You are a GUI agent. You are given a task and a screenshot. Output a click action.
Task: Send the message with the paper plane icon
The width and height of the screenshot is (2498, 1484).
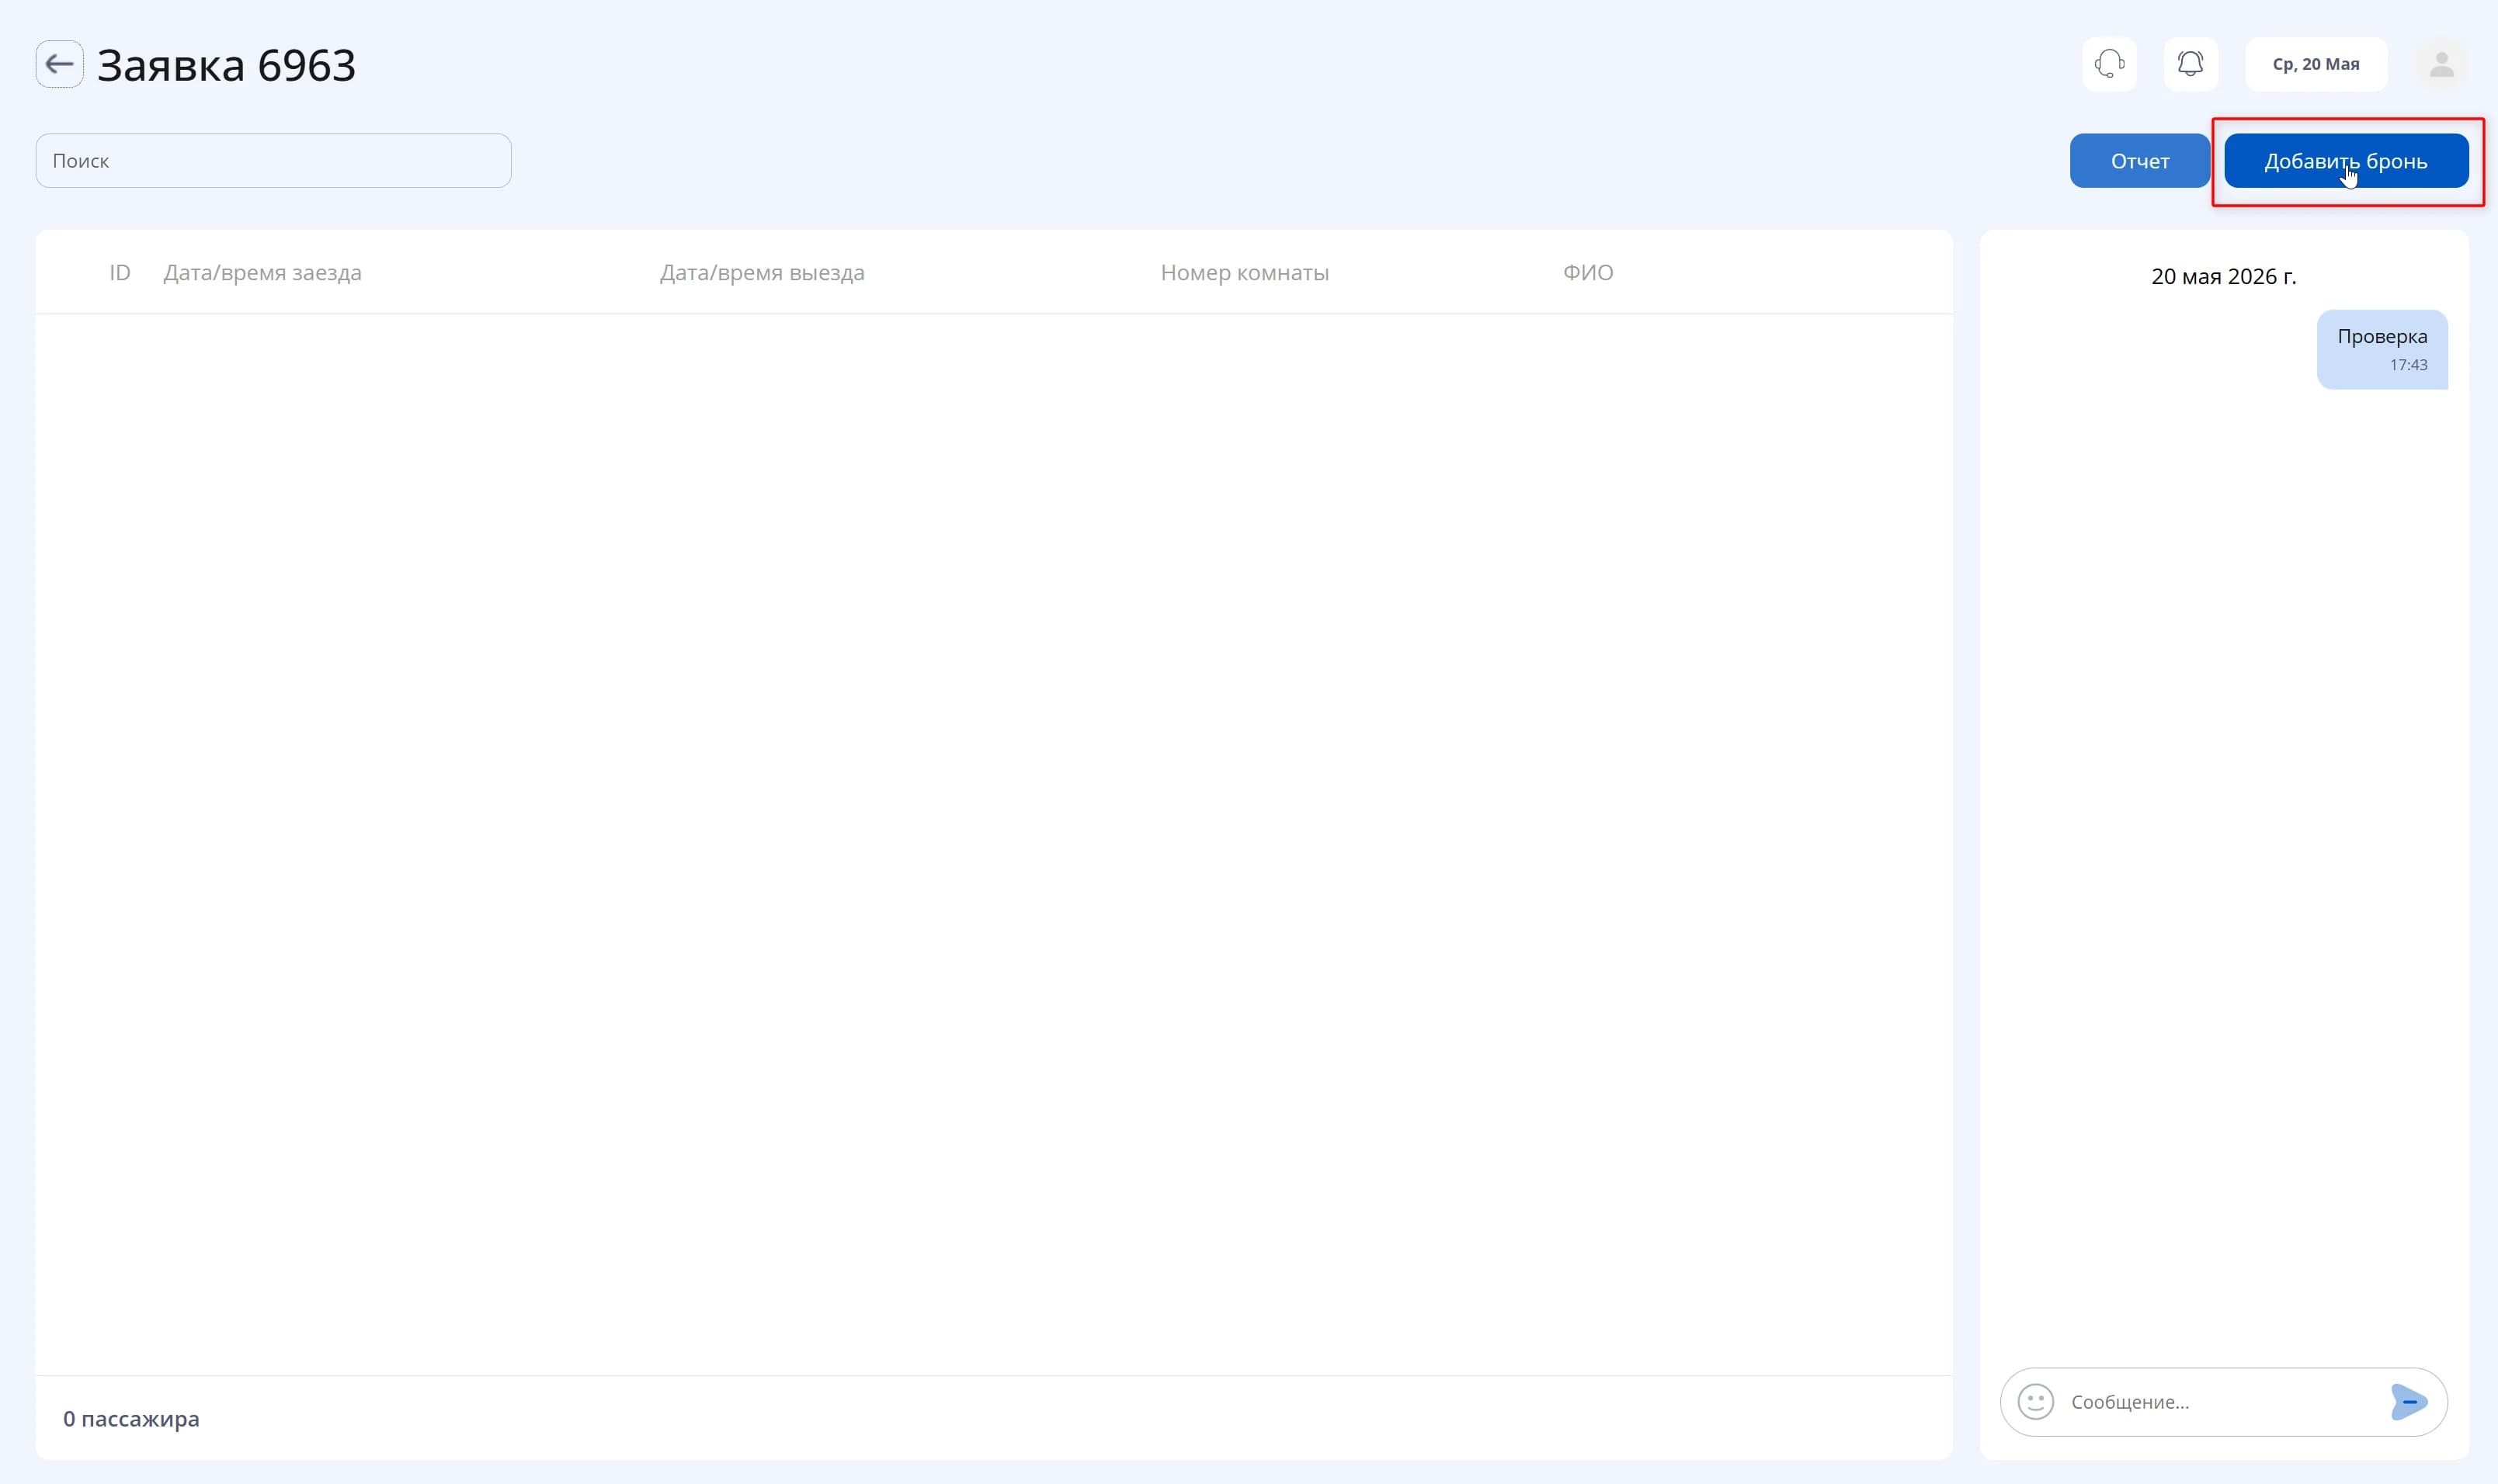[x=2408, y=1401]
